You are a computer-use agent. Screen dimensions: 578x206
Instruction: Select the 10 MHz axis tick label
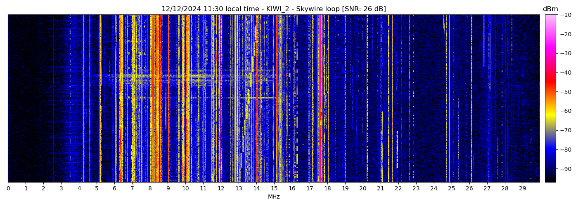pos(185,189)
